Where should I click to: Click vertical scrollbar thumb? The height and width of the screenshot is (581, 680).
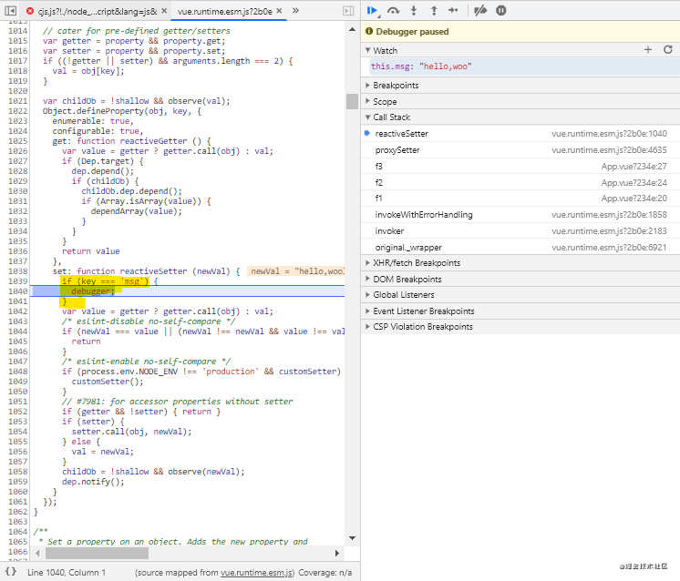[352, 101]
